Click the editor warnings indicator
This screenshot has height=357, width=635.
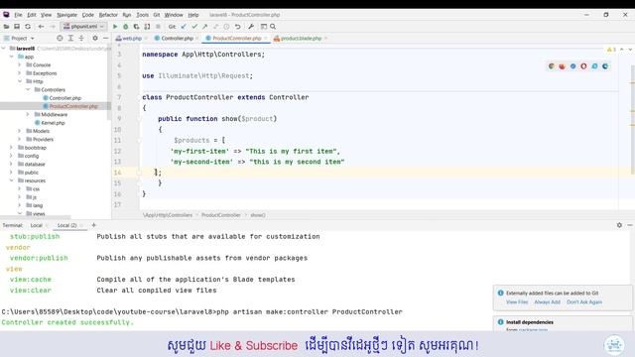point(611,50)
